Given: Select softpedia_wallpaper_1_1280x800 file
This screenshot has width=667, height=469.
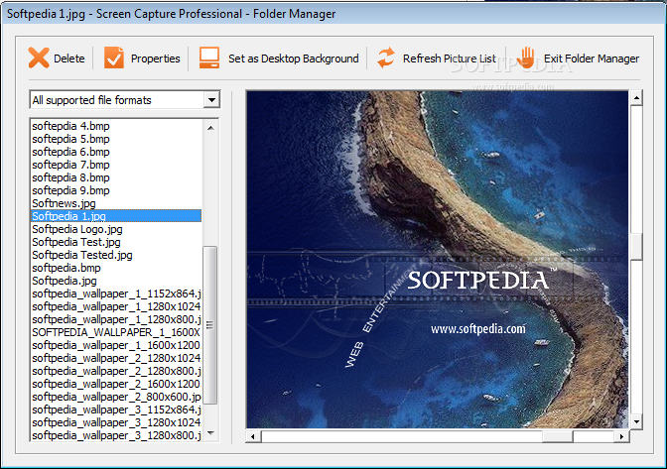Looking at the screenshot, I should tap(116, 319).
